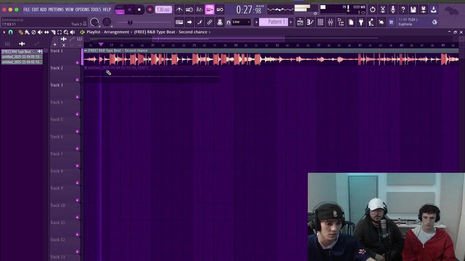Select the Zoom magnifier tool in the playlist

[x=66, y=32]
